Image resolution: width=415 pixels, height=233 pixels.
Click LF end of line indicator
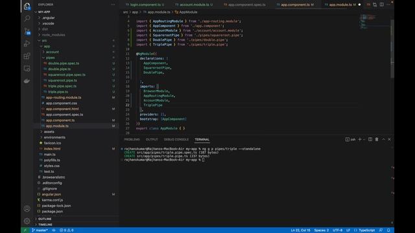pos(348,230)
